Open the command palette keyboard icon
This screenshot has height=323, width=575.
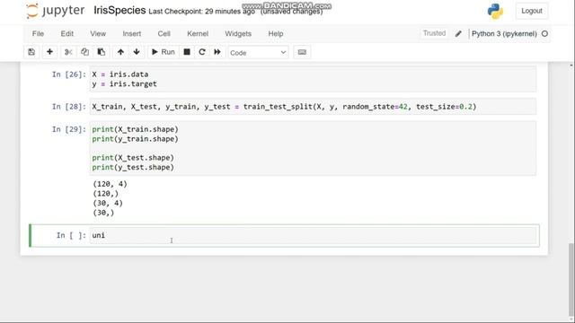(x=302, y=52)
